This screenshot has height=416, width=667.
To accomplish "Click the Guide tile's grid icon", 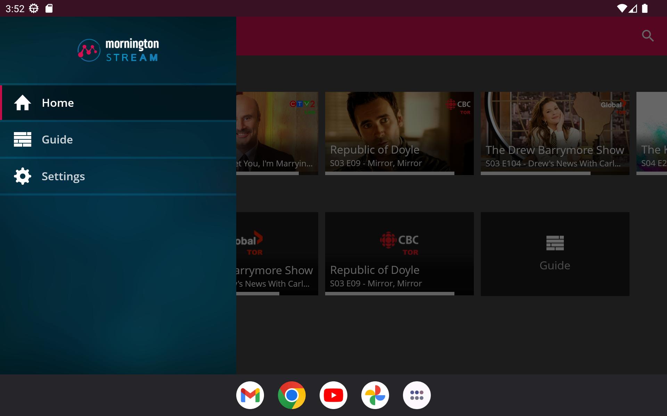I will pyautogui.click(x=555, y=243).
